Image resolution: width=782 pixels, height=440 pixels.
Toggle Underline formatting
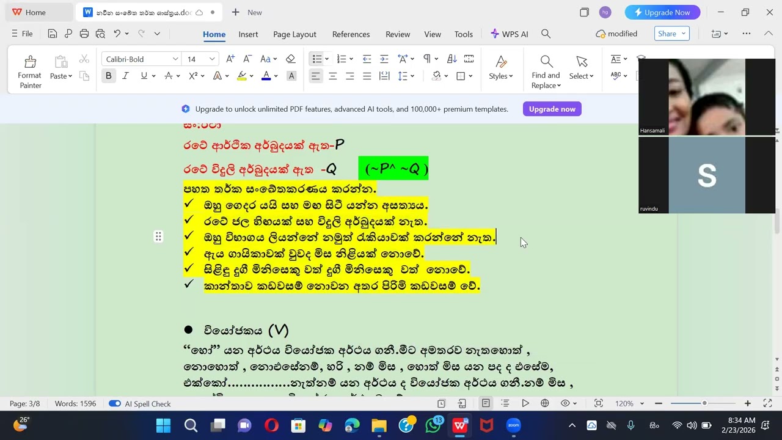point(144,76)
